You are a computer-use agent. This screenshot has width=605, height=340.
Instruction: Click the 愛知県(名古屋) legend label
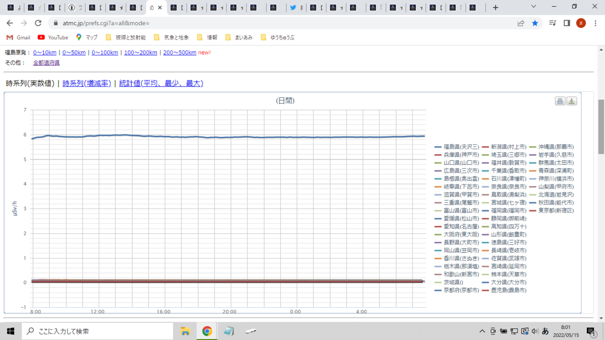point(461,227)
